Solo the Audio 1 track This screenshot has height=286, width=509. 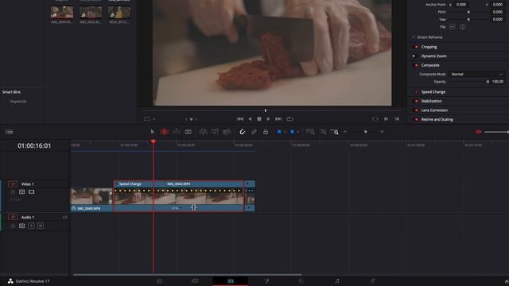tap(31, 226)
